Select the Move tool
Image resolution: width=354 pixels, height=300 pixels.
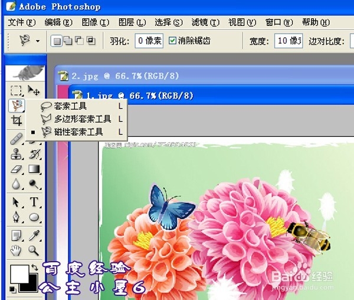(x=34, y=90)
